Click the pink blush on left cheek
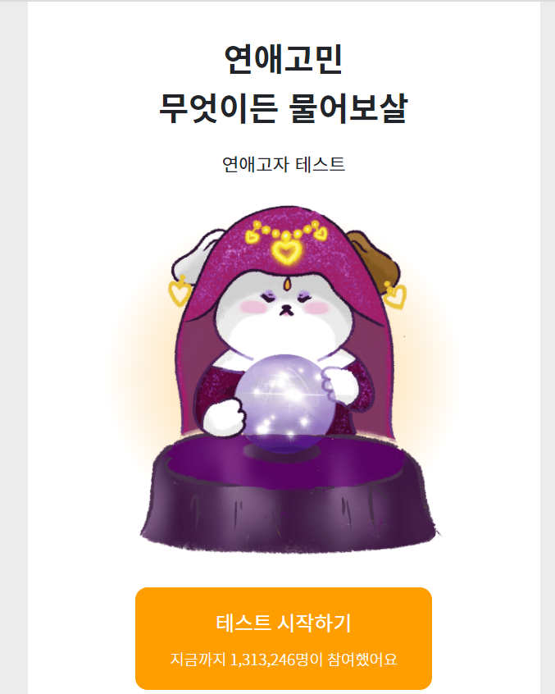 [x=252, y=306]
